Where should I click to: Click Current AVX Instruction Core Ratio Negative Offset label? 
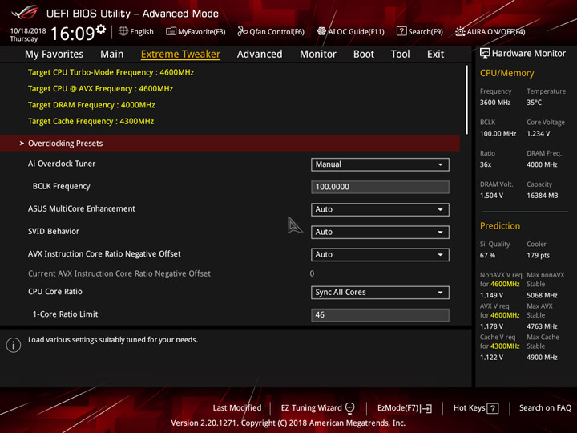tap(119, 273)
